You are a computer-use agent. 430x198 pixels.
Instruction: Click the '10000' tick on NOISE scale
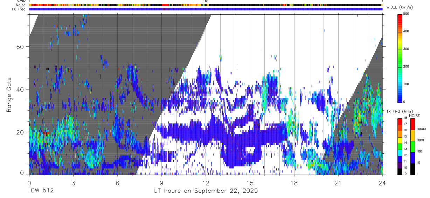pos(421,129)
